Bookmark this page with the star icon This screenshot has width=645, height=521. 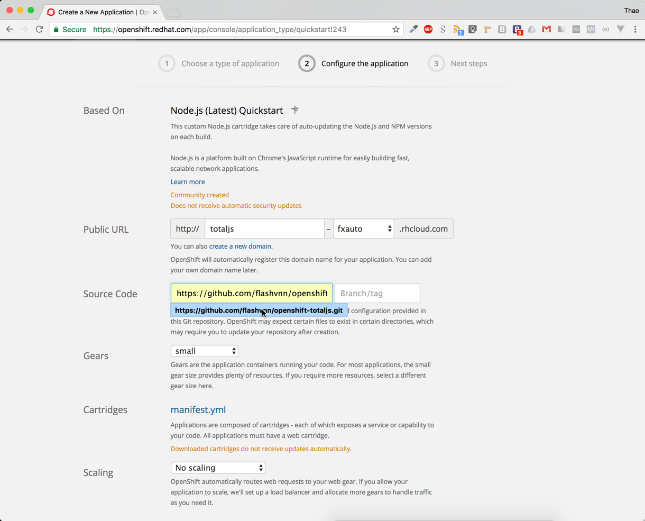[x=396, y=30]
